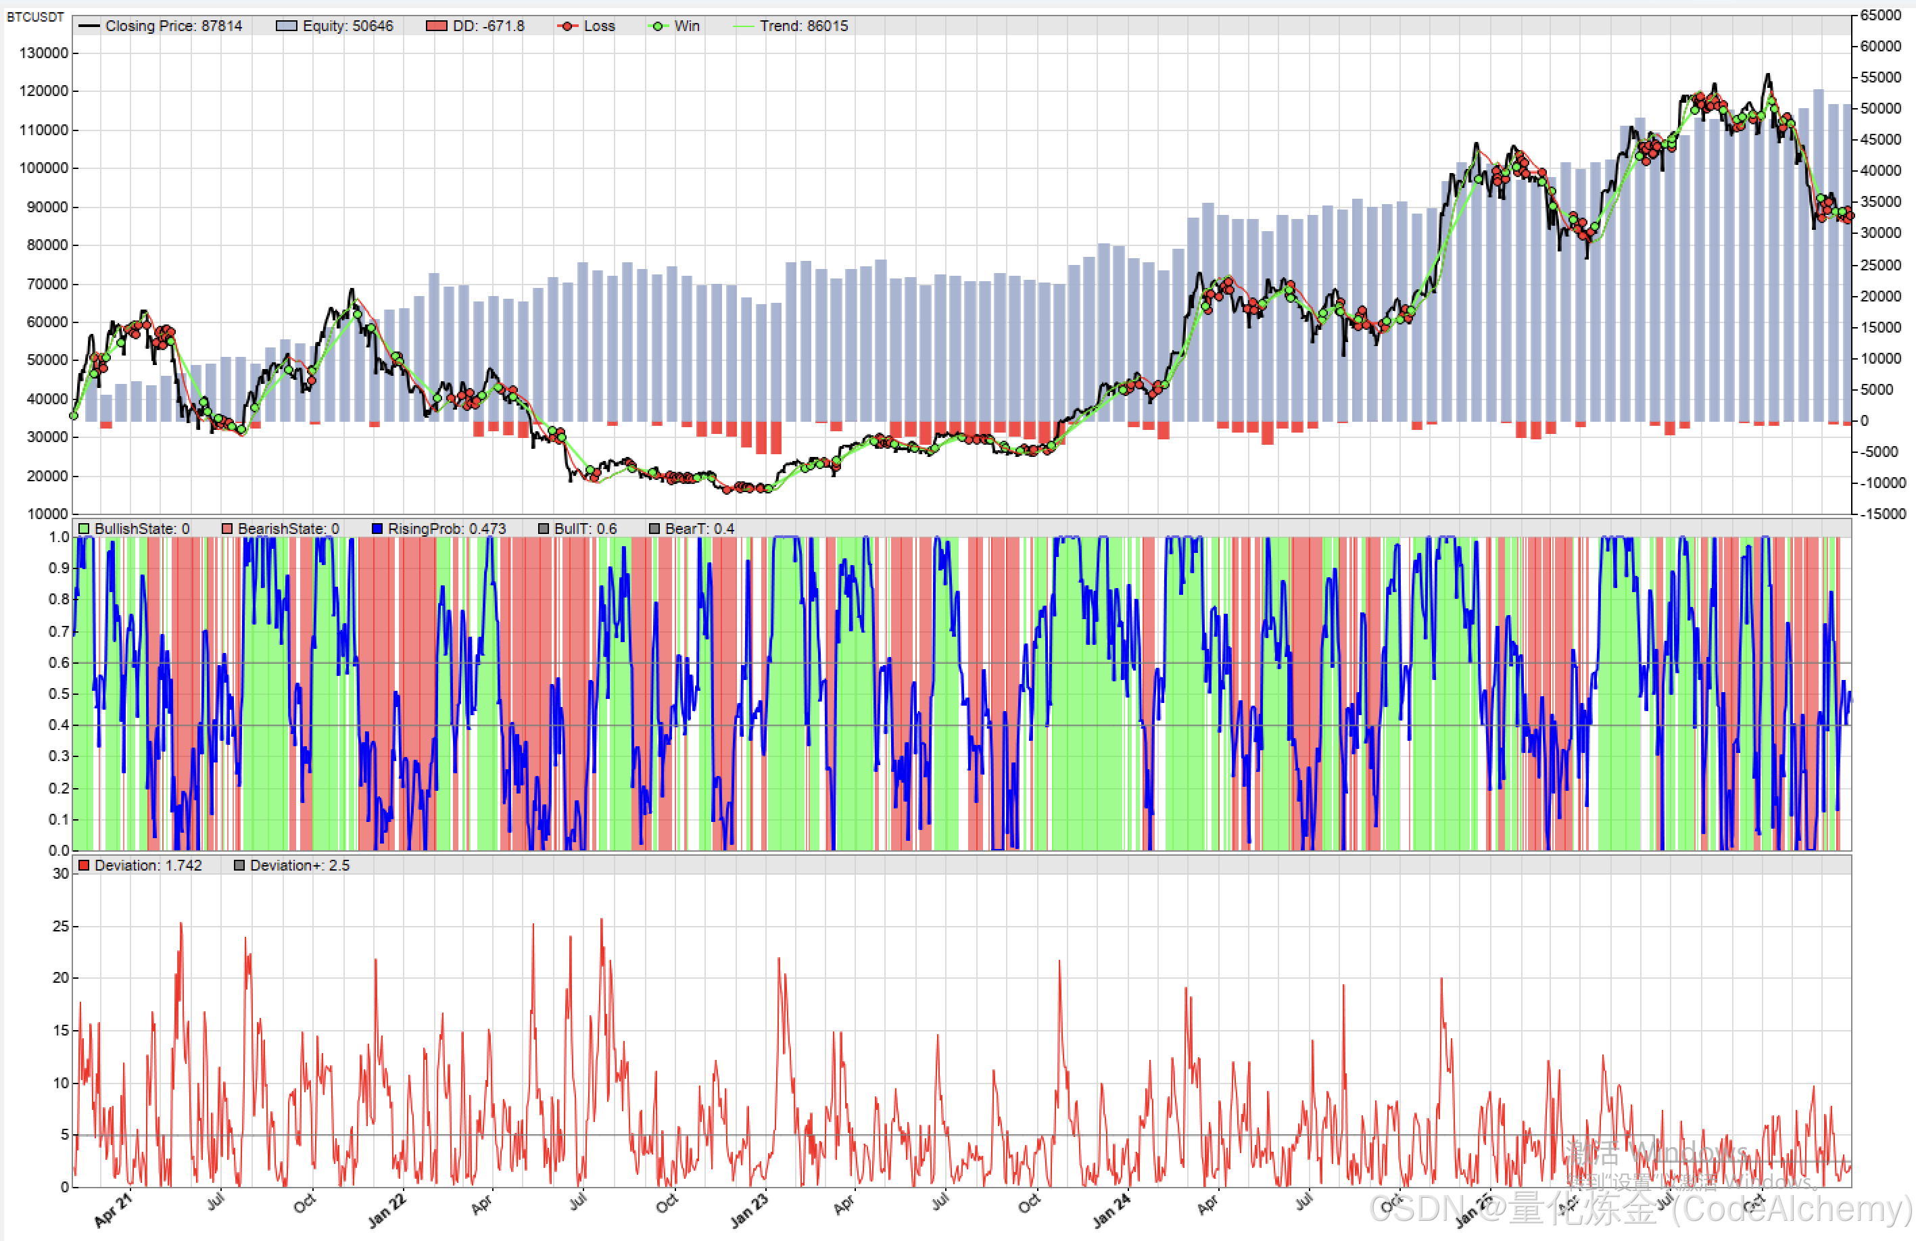Viewport: 1916px width, 1241px height.
Task: Click the gray BullT legend square
Action: click(544, 529)
